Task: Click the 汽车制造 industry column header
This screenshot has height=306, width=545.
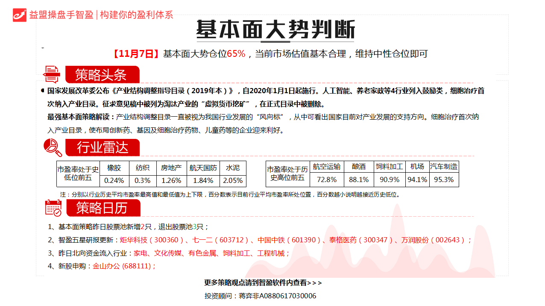Action: click(x=444, y=167)
